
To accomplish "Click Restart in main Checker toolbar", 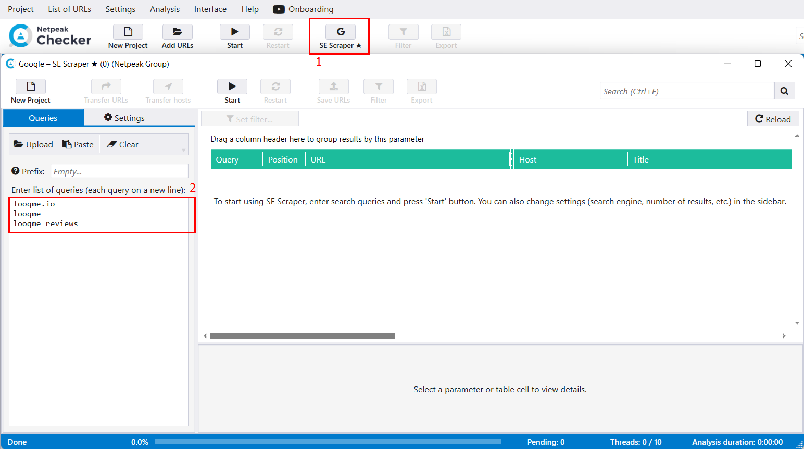I will (278, 37).
